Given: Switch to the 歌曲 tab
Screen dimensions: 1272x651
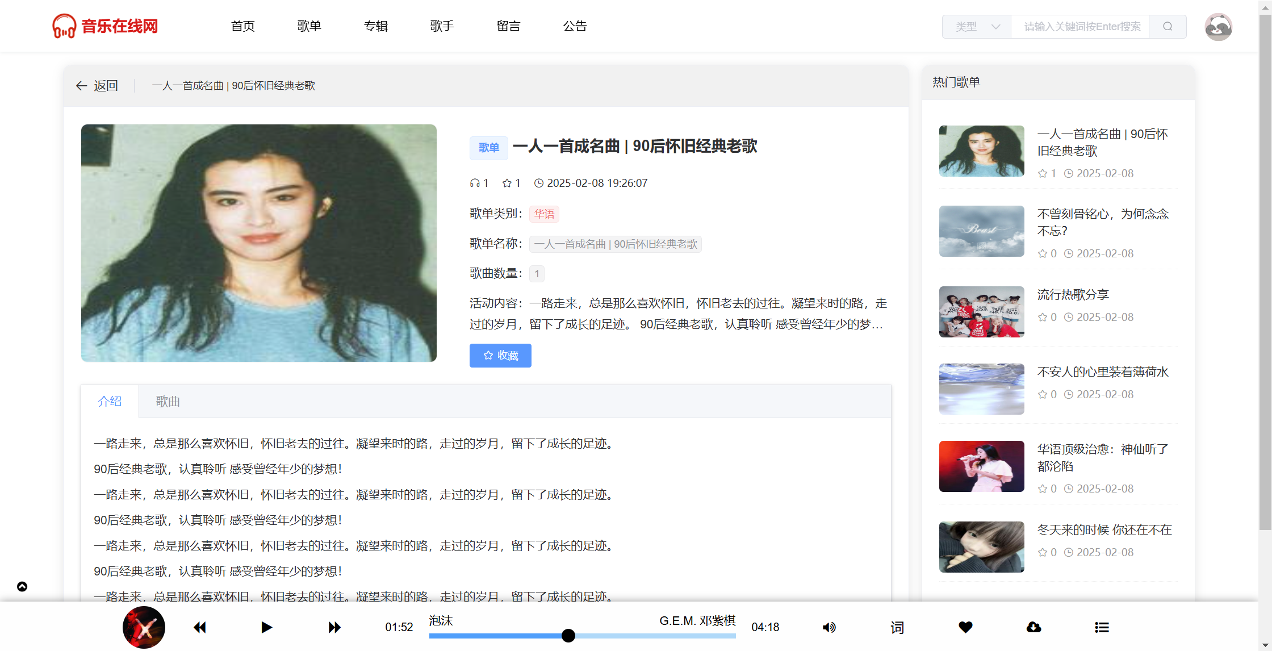Looking at the screenshot, I should tap(168, 402).
